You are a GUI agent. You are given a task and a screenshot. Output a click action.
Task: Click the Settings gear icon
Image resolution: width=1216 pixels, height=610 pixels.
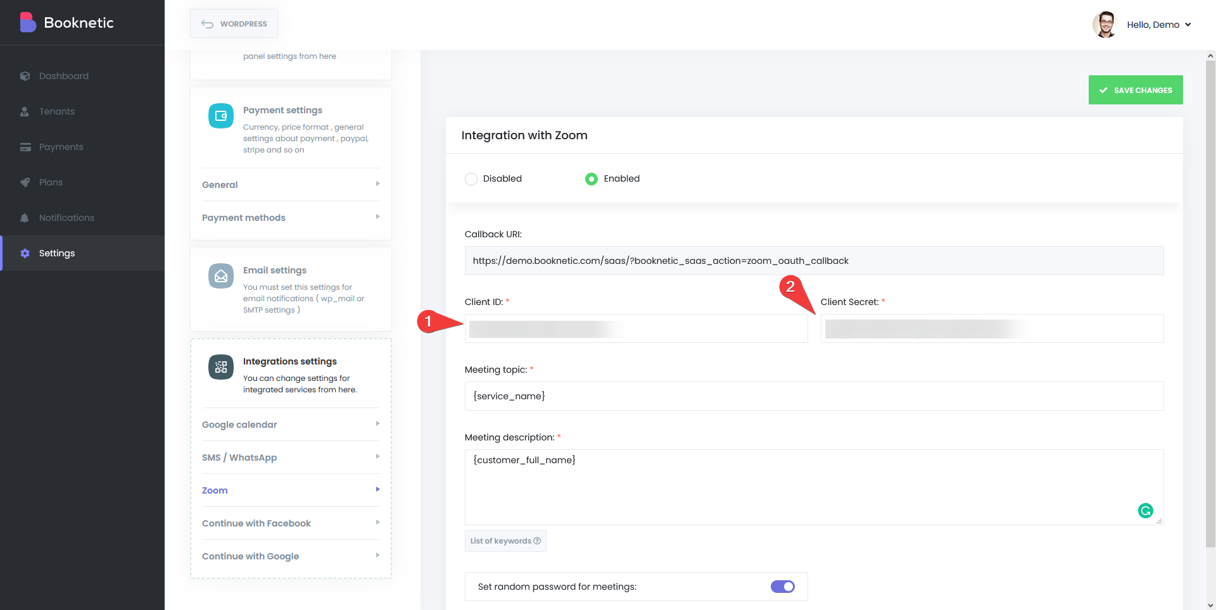25,253
